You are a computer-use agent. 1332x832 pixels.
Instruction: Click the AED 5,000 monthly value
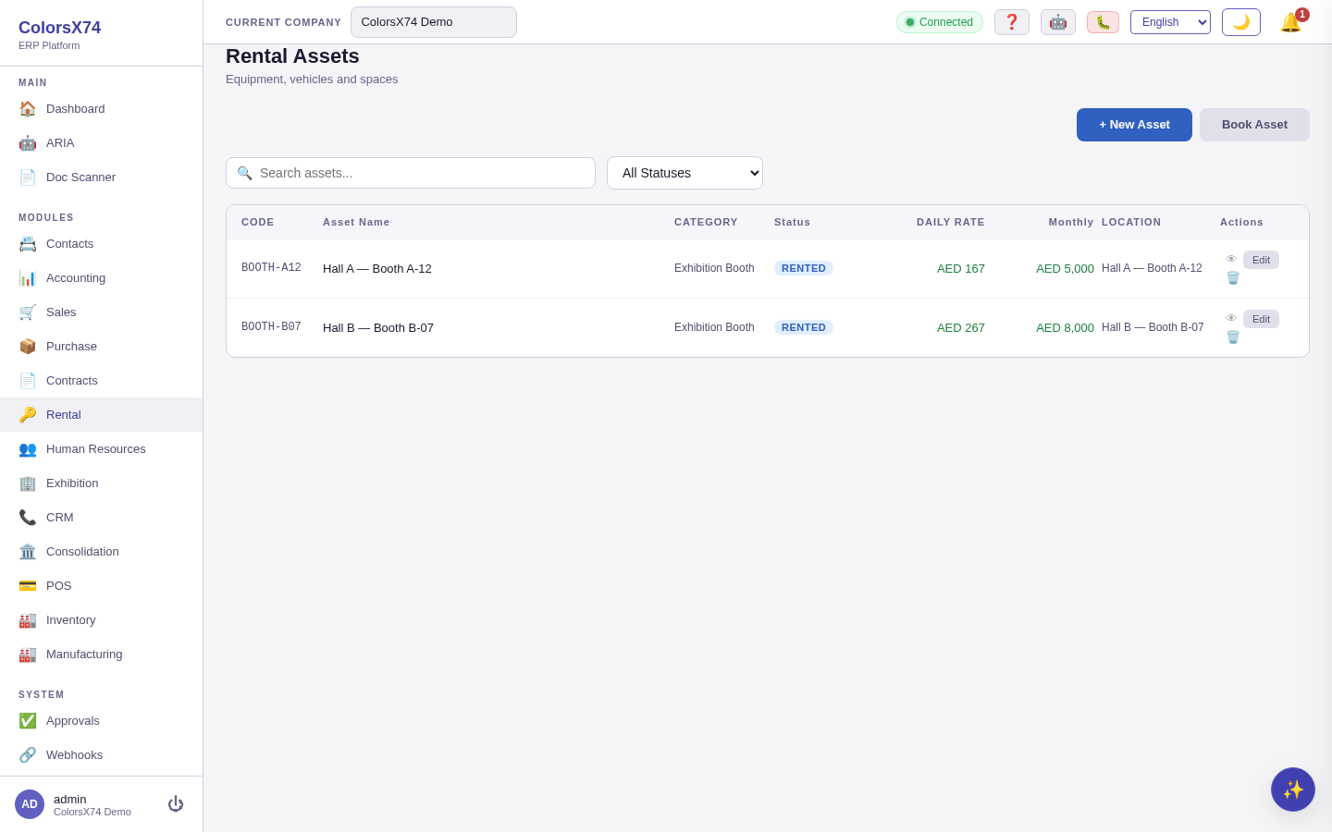tap(1065, 268)
